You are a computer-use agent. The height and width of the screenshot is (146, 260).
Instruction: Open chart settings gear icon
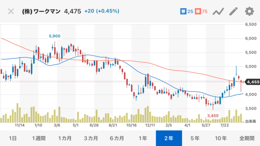point(249,11)
